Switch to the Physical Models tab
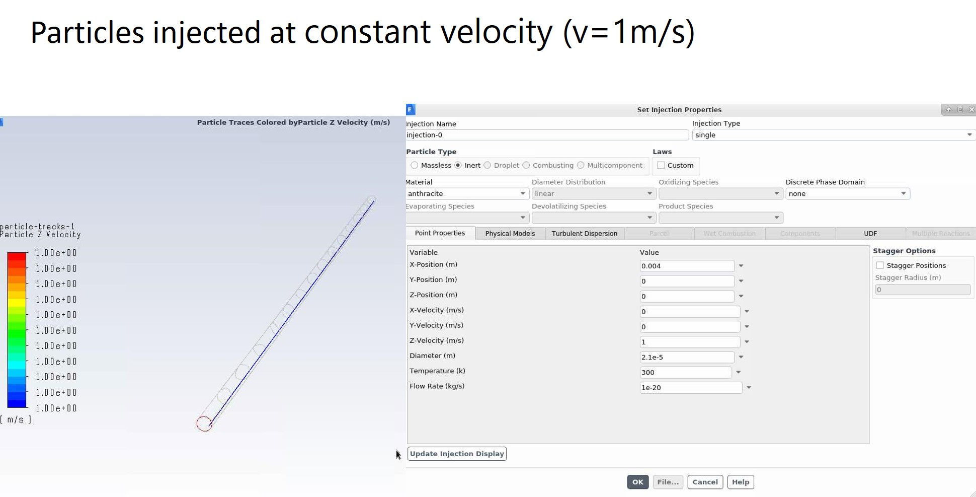 point(510,234)
